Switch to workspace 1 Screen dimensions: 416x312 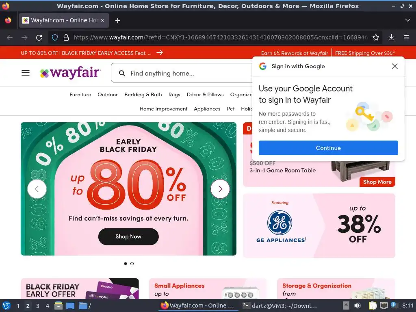(18, 306)
